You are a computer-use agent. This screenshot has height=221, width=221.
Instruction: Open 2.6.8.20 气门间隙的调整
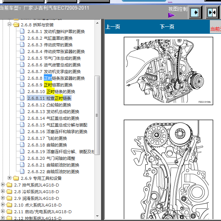coord(51,158)
